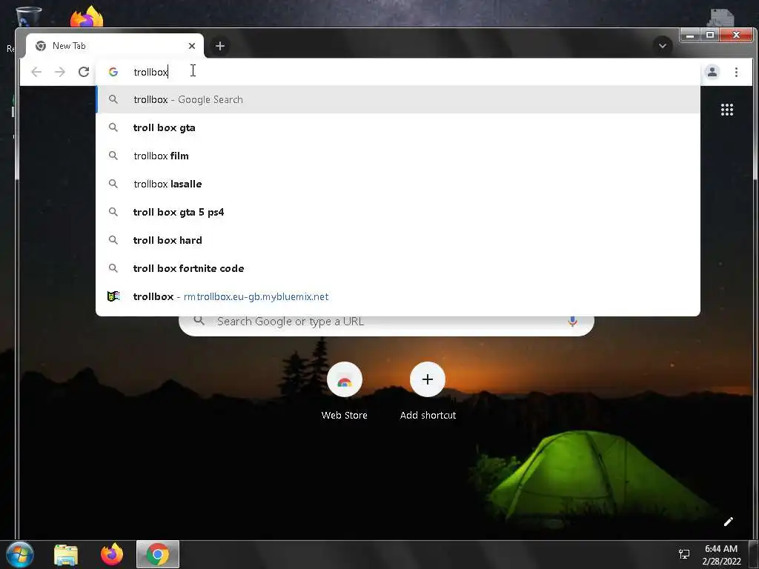
Task: Open the Google apps grid
Action: (727, 110)
